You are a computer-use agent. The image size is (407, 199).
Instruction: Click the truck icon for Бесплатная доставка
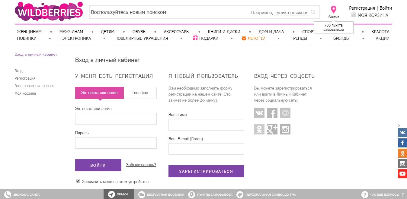point(142,194)
